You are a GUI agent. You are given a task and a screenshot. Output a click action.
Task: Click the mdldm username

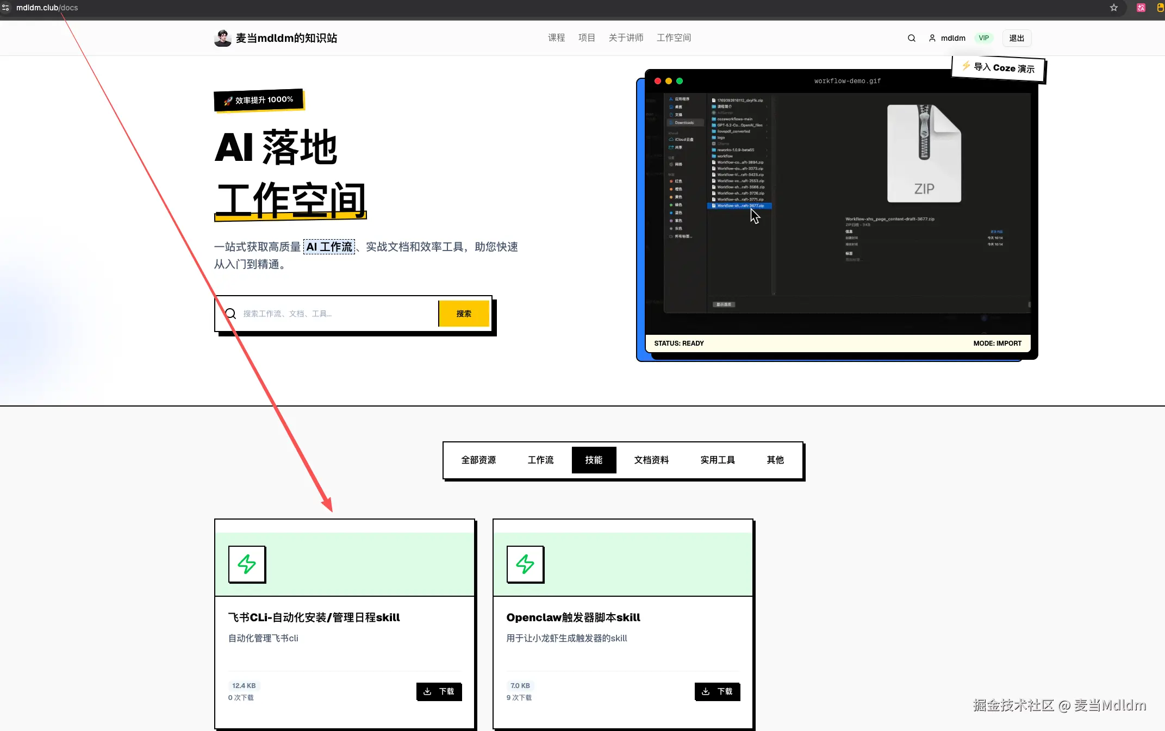pos(953,38)
